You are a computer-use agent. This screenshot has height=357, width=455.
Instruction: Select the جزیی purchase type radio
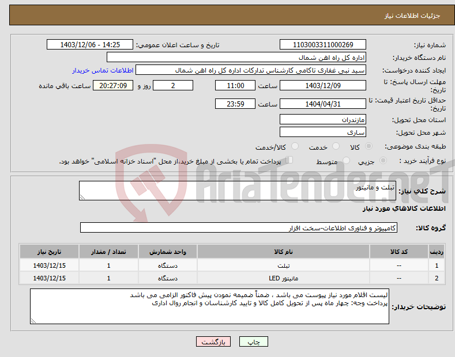[383, 161]
